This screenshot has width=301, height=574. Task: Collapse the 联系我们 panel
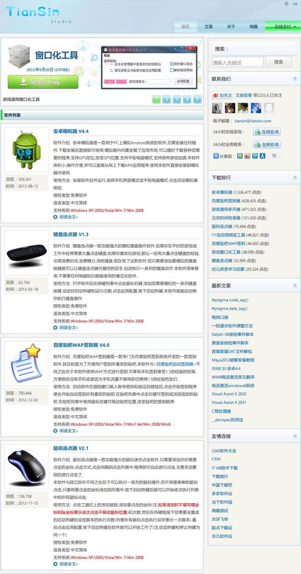pyautogui.click(x=295, y=79)
